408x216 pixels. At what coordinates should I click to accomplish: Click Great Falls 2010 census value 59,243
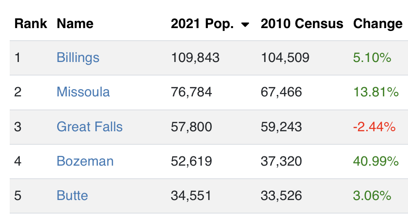click(x=281, y=127)
